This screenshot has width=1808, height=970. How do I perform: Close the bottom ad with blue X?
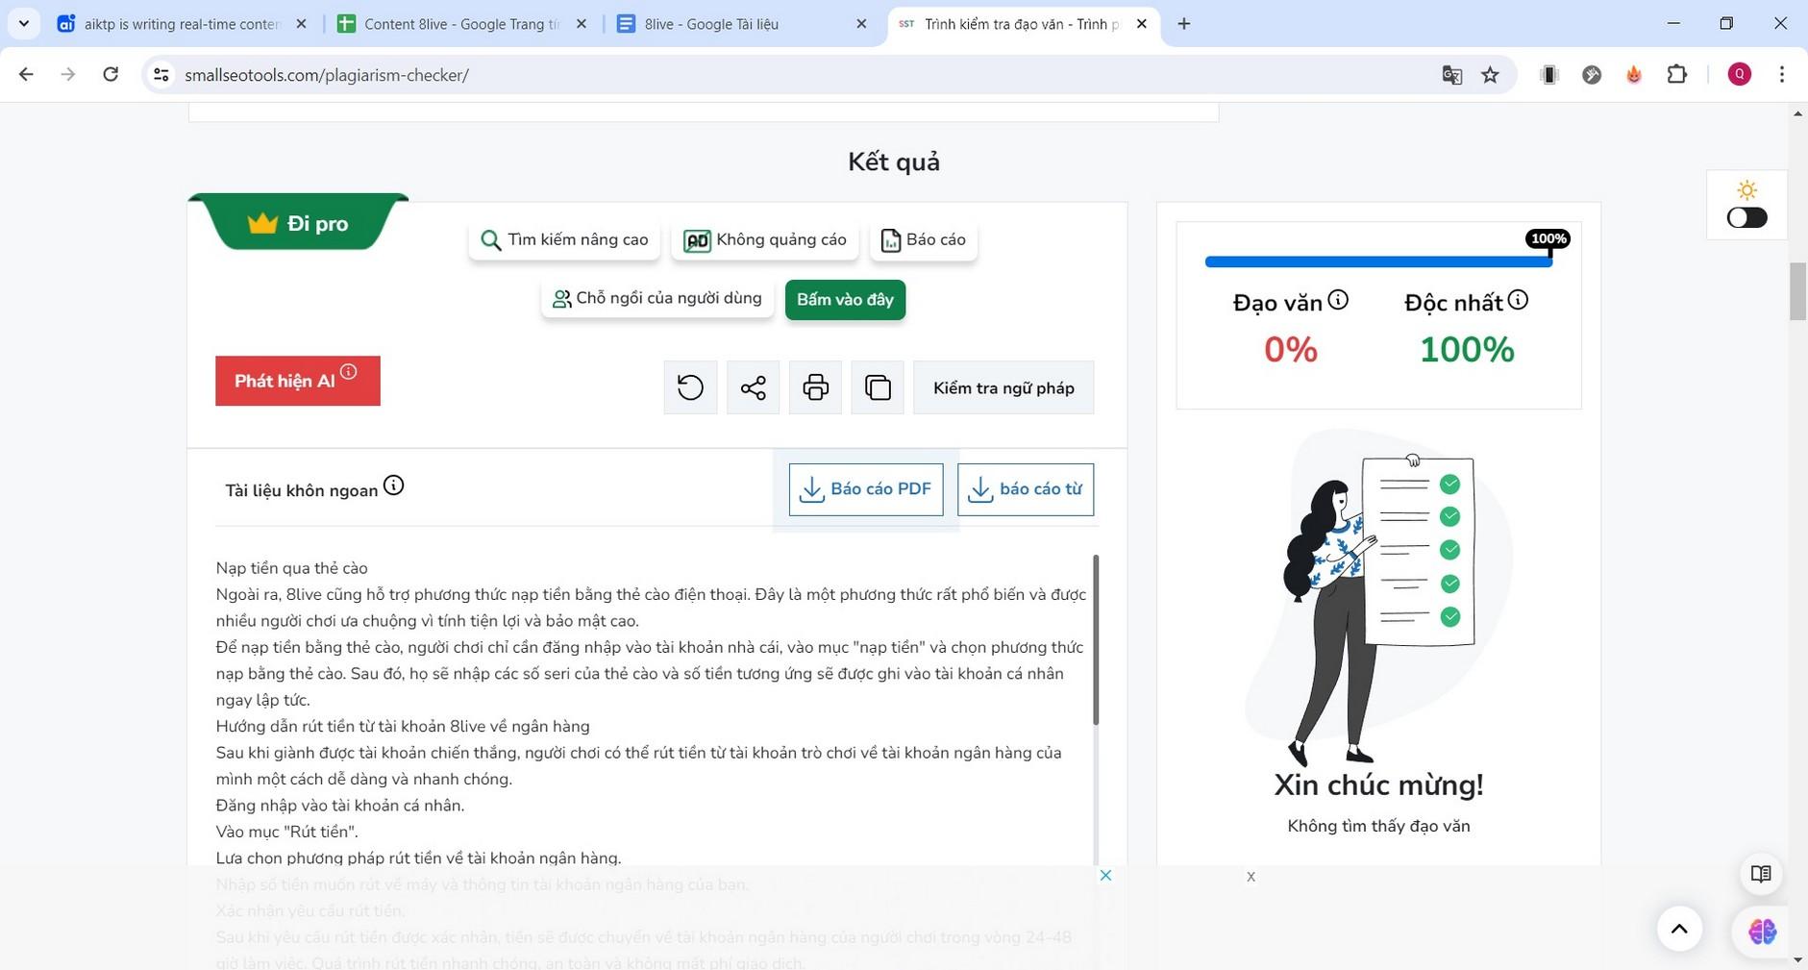pyautogui.click(x=1105, y=875)
